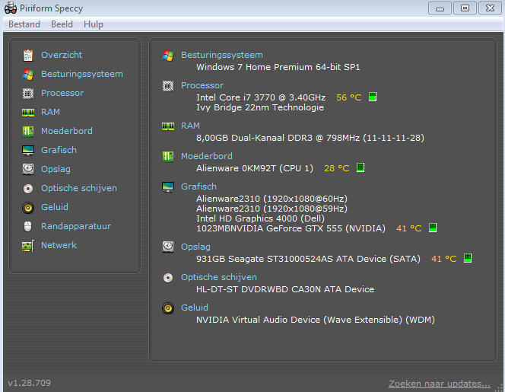This screenshot has width=505, height=392.
Task: Click the temperature indicator beside the Seagate drive
Action: [468, 258]
